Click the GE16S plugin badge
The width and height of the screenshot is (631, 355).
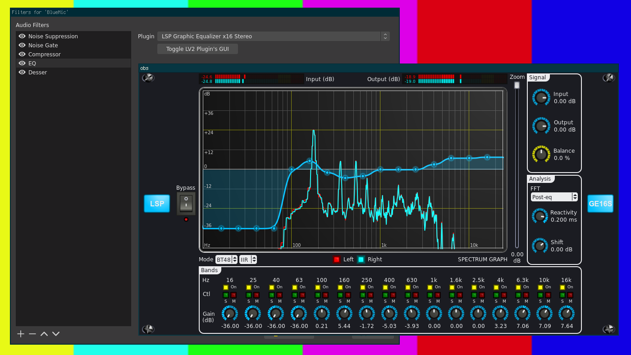coord(600,204)
